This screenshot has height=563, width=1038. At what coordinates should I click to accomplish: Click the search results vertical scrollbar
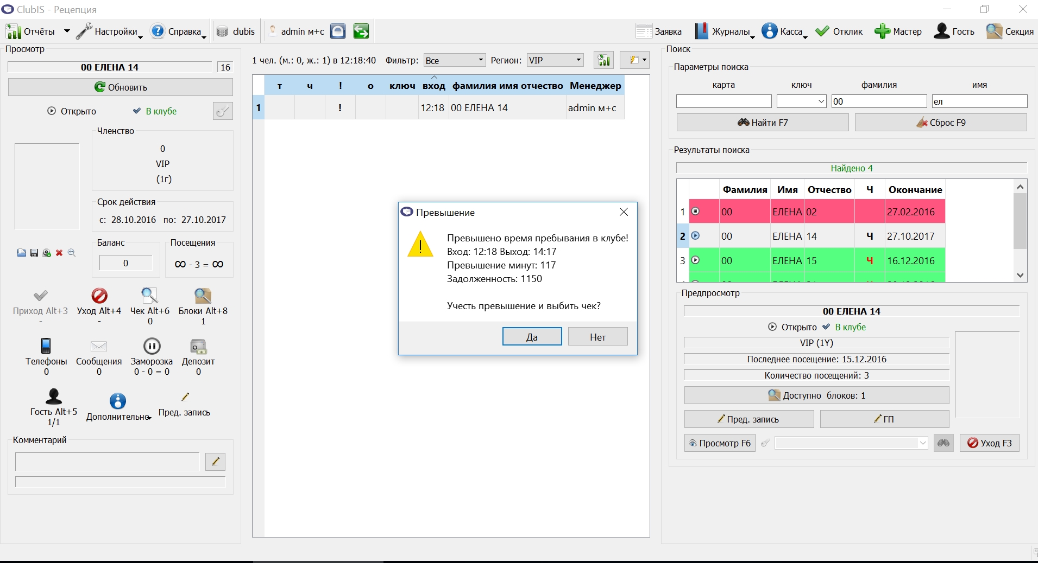1020,231
